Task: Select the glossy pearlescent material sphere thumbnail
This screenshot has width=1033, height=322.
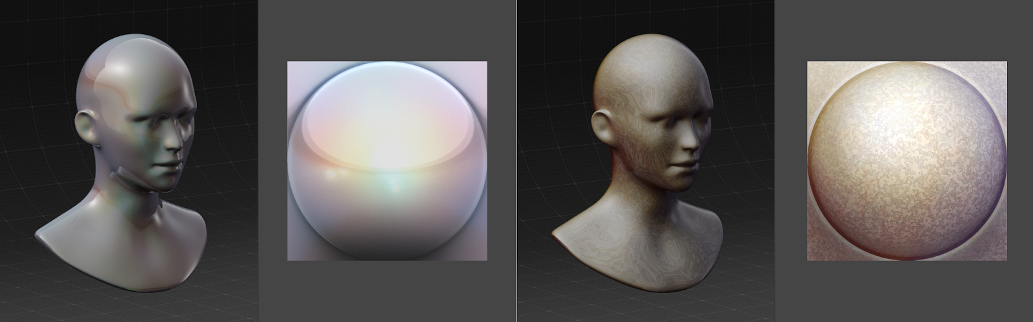Action: [387, 161]
